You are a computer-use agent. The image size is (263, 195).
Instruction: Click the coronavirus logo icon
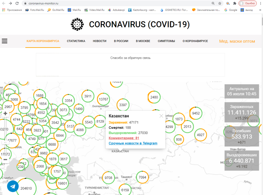(78, 25)
